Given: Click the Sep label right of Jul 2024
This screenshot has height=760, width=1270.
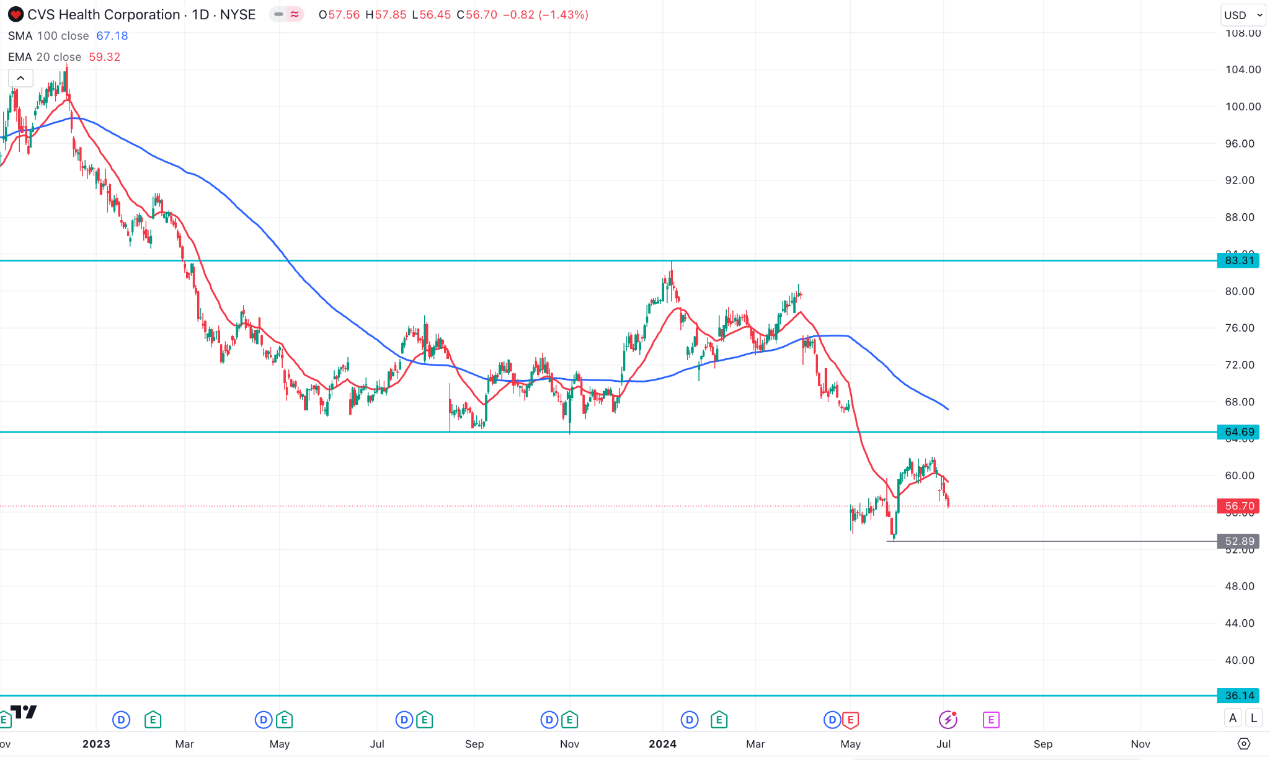Looking at the screenshot, I should point(1043,744).
